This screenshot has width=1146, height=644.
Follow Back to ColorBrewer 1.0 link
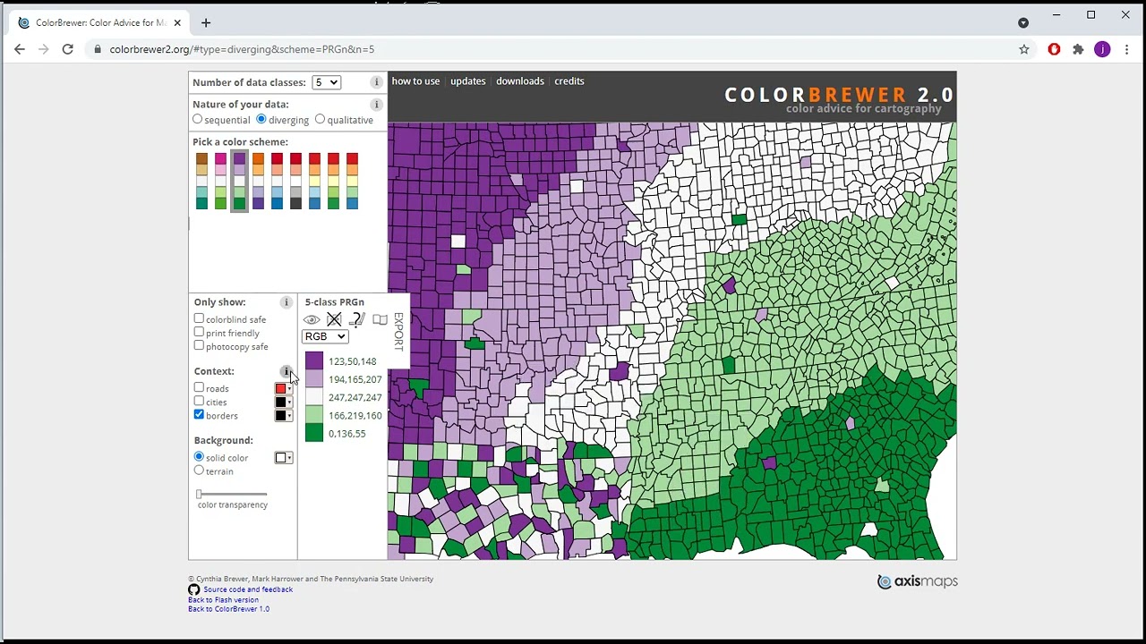point(228,609)
